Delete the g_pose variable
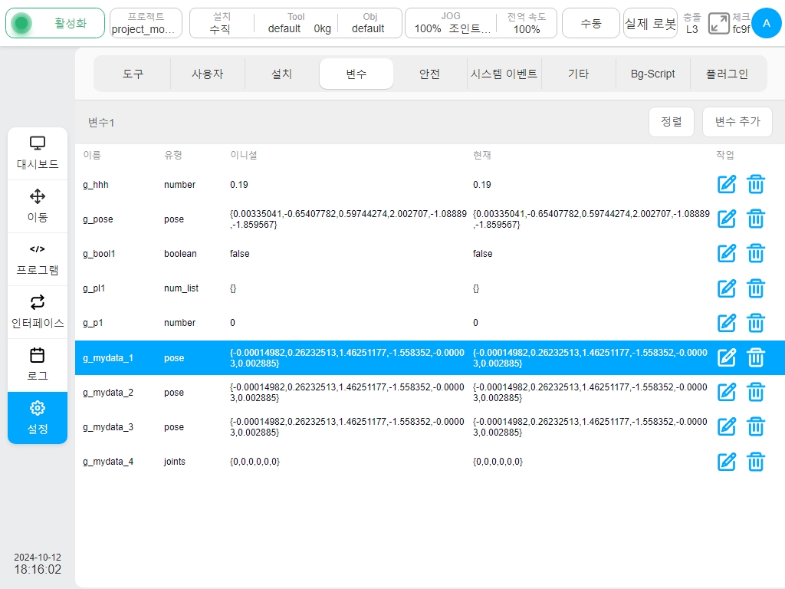 [755, 219]
